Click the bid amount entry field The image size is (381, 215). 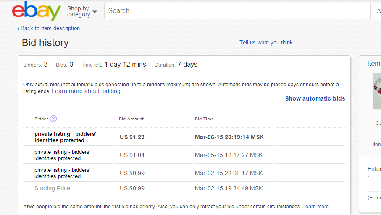(375, 184)
